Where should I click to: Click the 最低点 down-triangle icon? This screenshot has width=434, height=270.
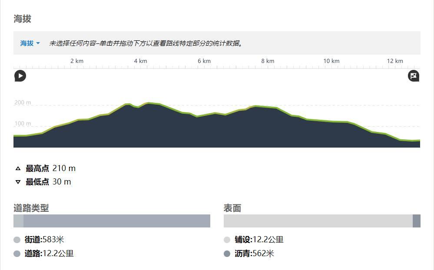18,182
